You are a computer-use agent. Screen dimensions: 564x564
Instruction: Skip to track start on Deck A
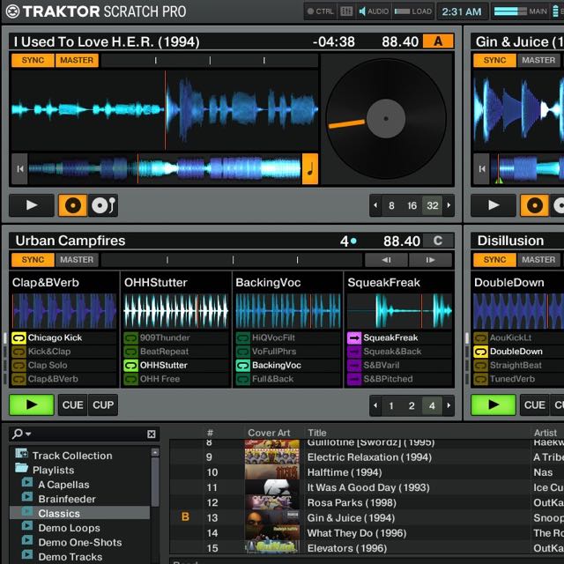tap(19, 168)
